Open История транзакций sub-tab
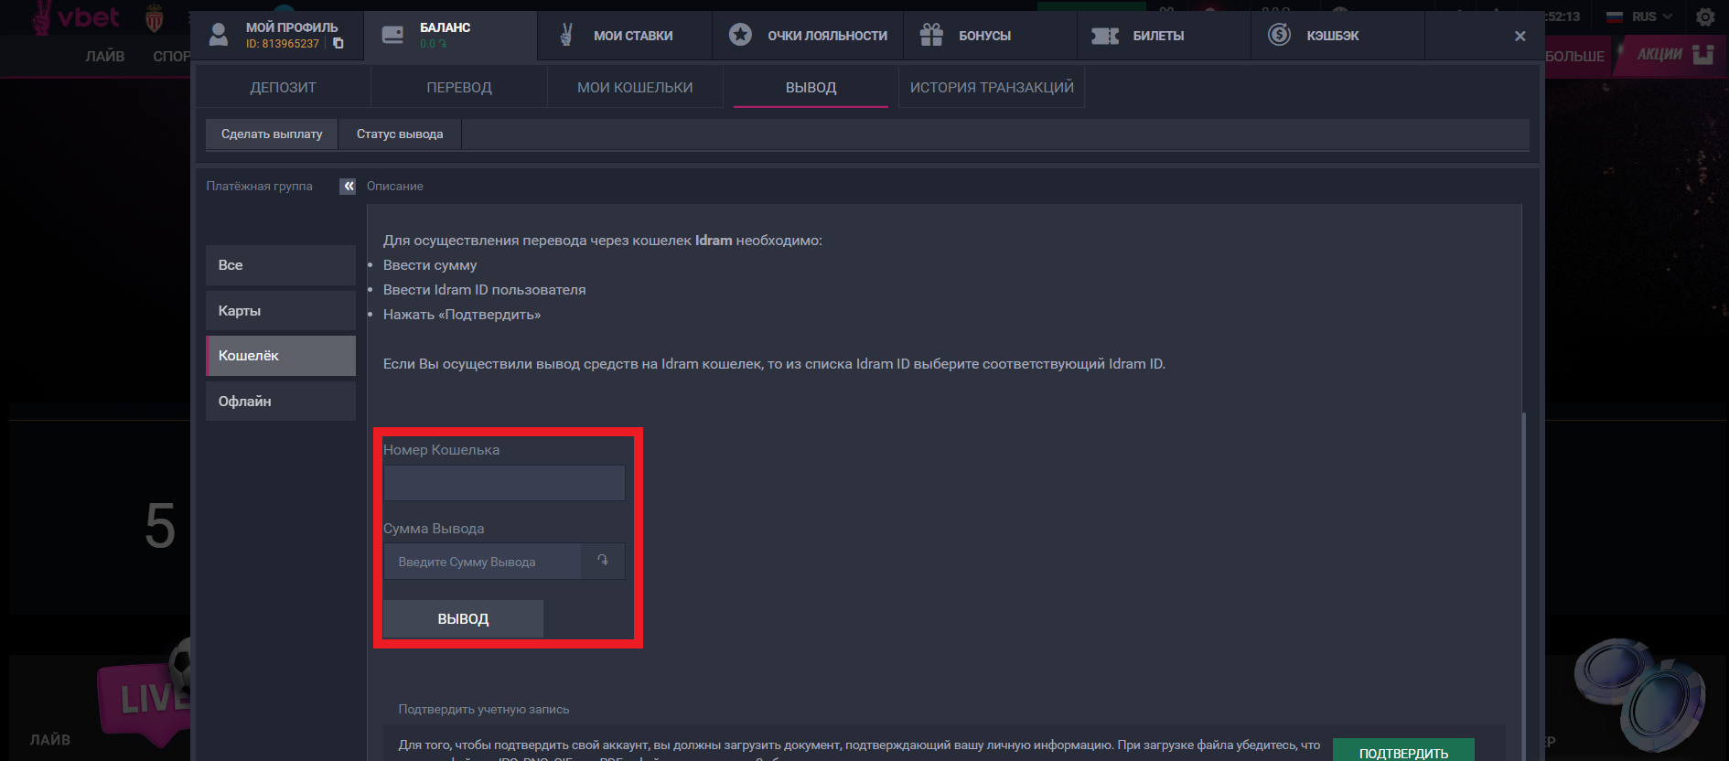The height and width of the screenshot is (761, 1729). coord(992,88)
